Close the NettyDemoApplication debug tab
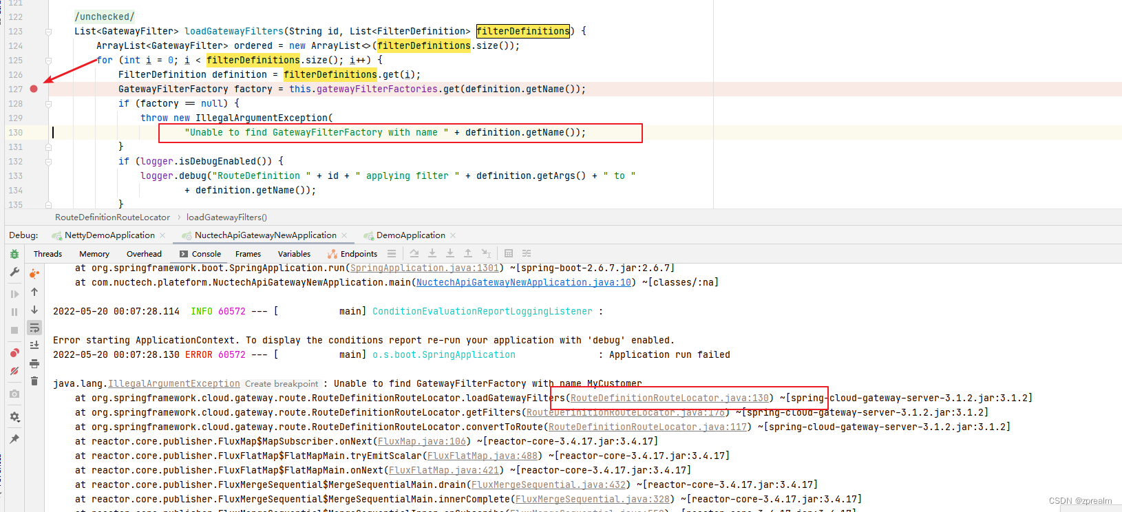 [x=162, y=235]
